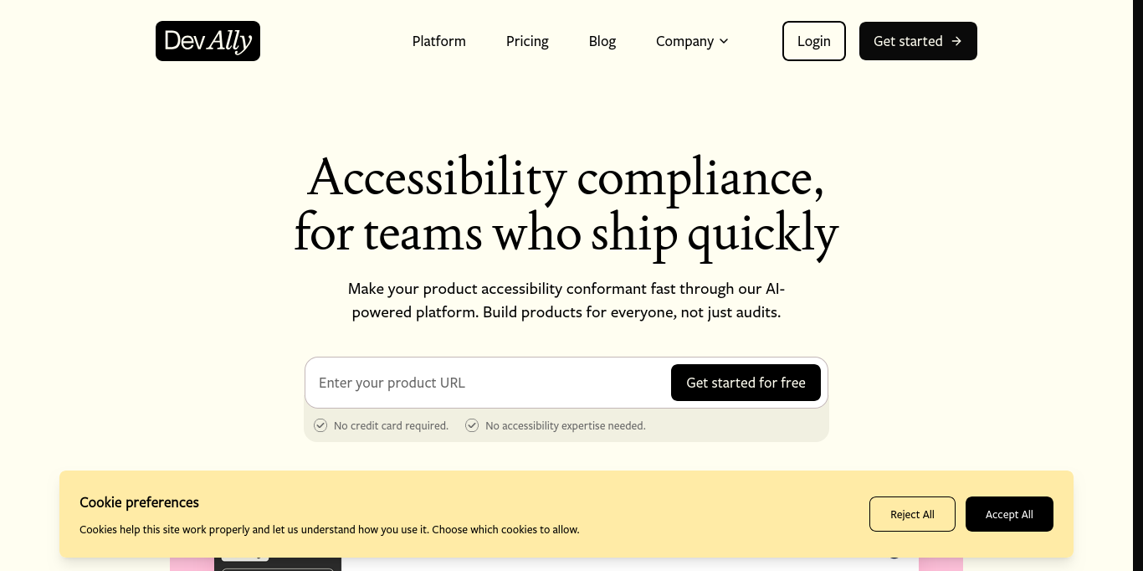Click the checkmark icon beside No credit card required
The height and width of the screenshot is (571, 1143).
320,425
